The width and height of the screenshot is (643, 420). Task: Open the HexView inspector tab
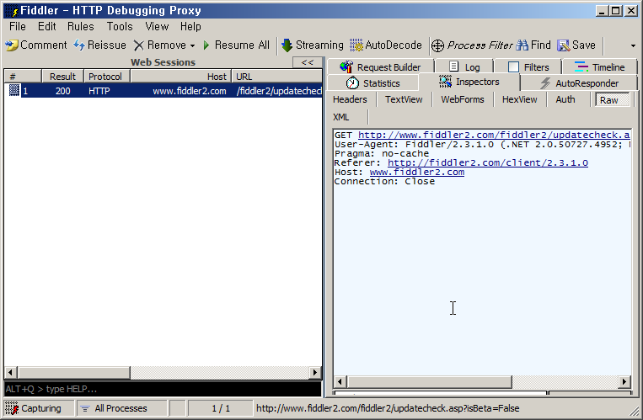pos(520,99)
